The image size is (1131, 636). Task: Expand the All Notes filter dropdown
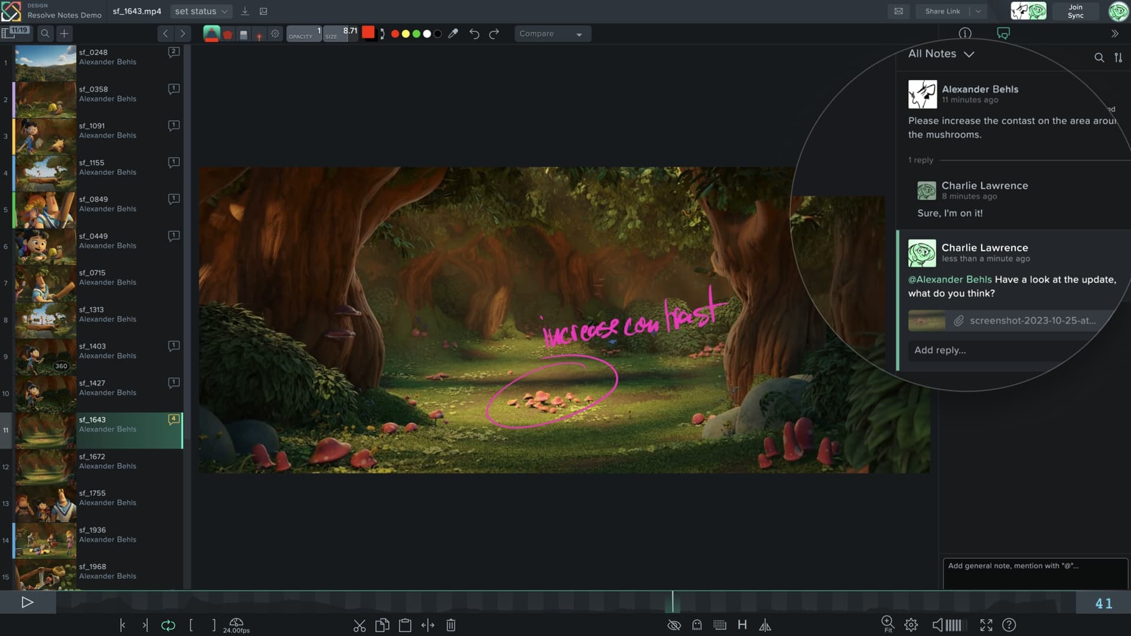[970, 54]
